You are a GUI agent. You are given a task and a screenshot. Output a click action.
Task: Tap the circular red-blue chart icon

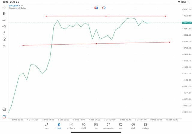coord(104,7)
